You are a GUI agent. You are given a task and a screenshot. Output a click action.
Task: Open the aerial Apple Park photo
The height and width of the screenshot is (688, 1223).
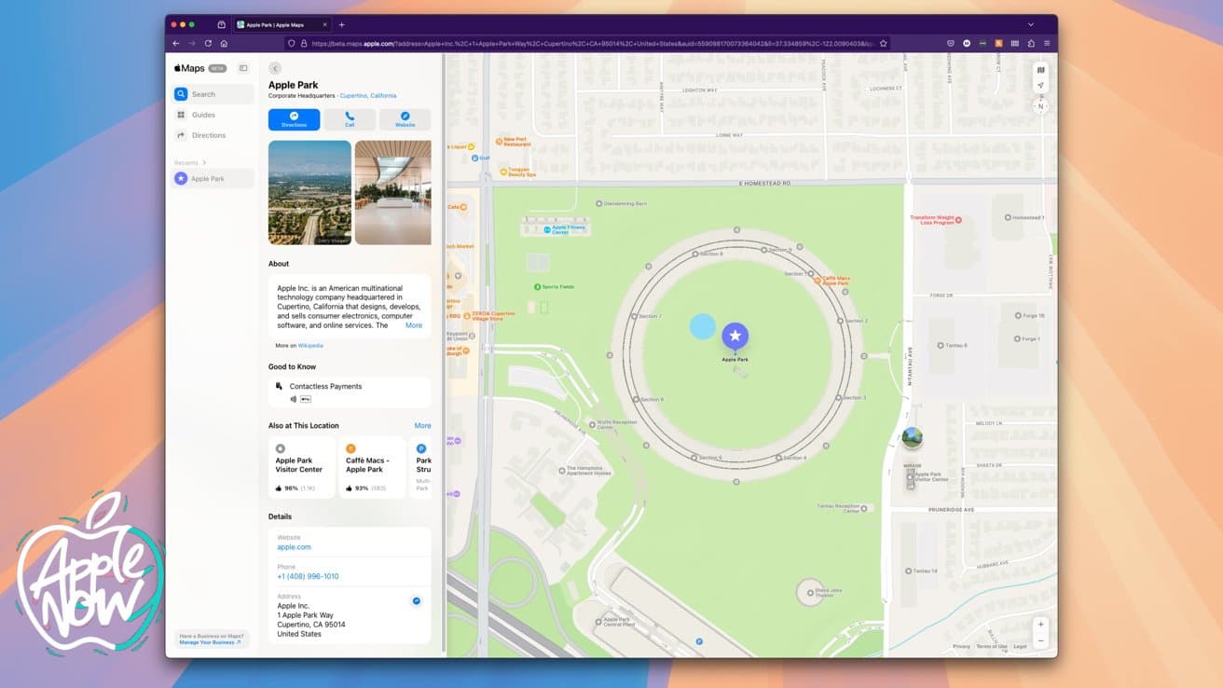[x=309, y=192]
